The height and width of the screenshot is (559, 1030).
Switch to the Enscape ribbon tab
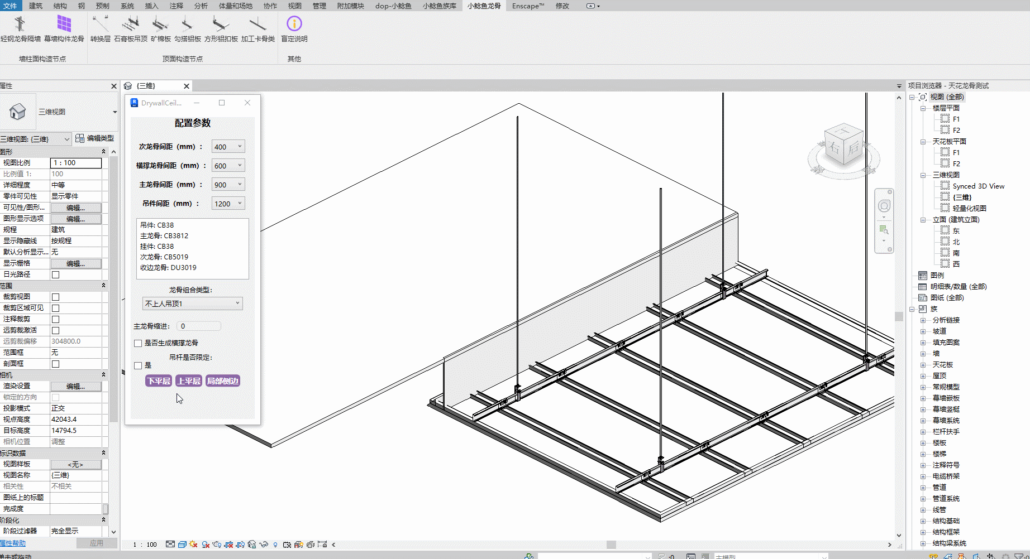point(527,6)
